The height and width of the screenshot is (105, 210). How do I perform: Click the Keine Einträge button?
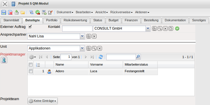(43, 101)
